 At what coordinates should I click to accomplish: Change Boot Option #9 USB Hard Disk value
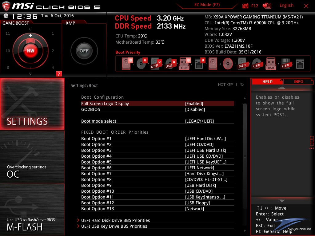click(201, 185)
